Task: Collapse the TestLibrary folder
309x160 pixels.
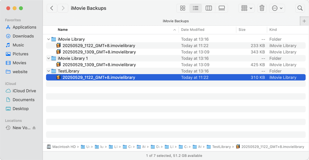Action: click(49, 71)
